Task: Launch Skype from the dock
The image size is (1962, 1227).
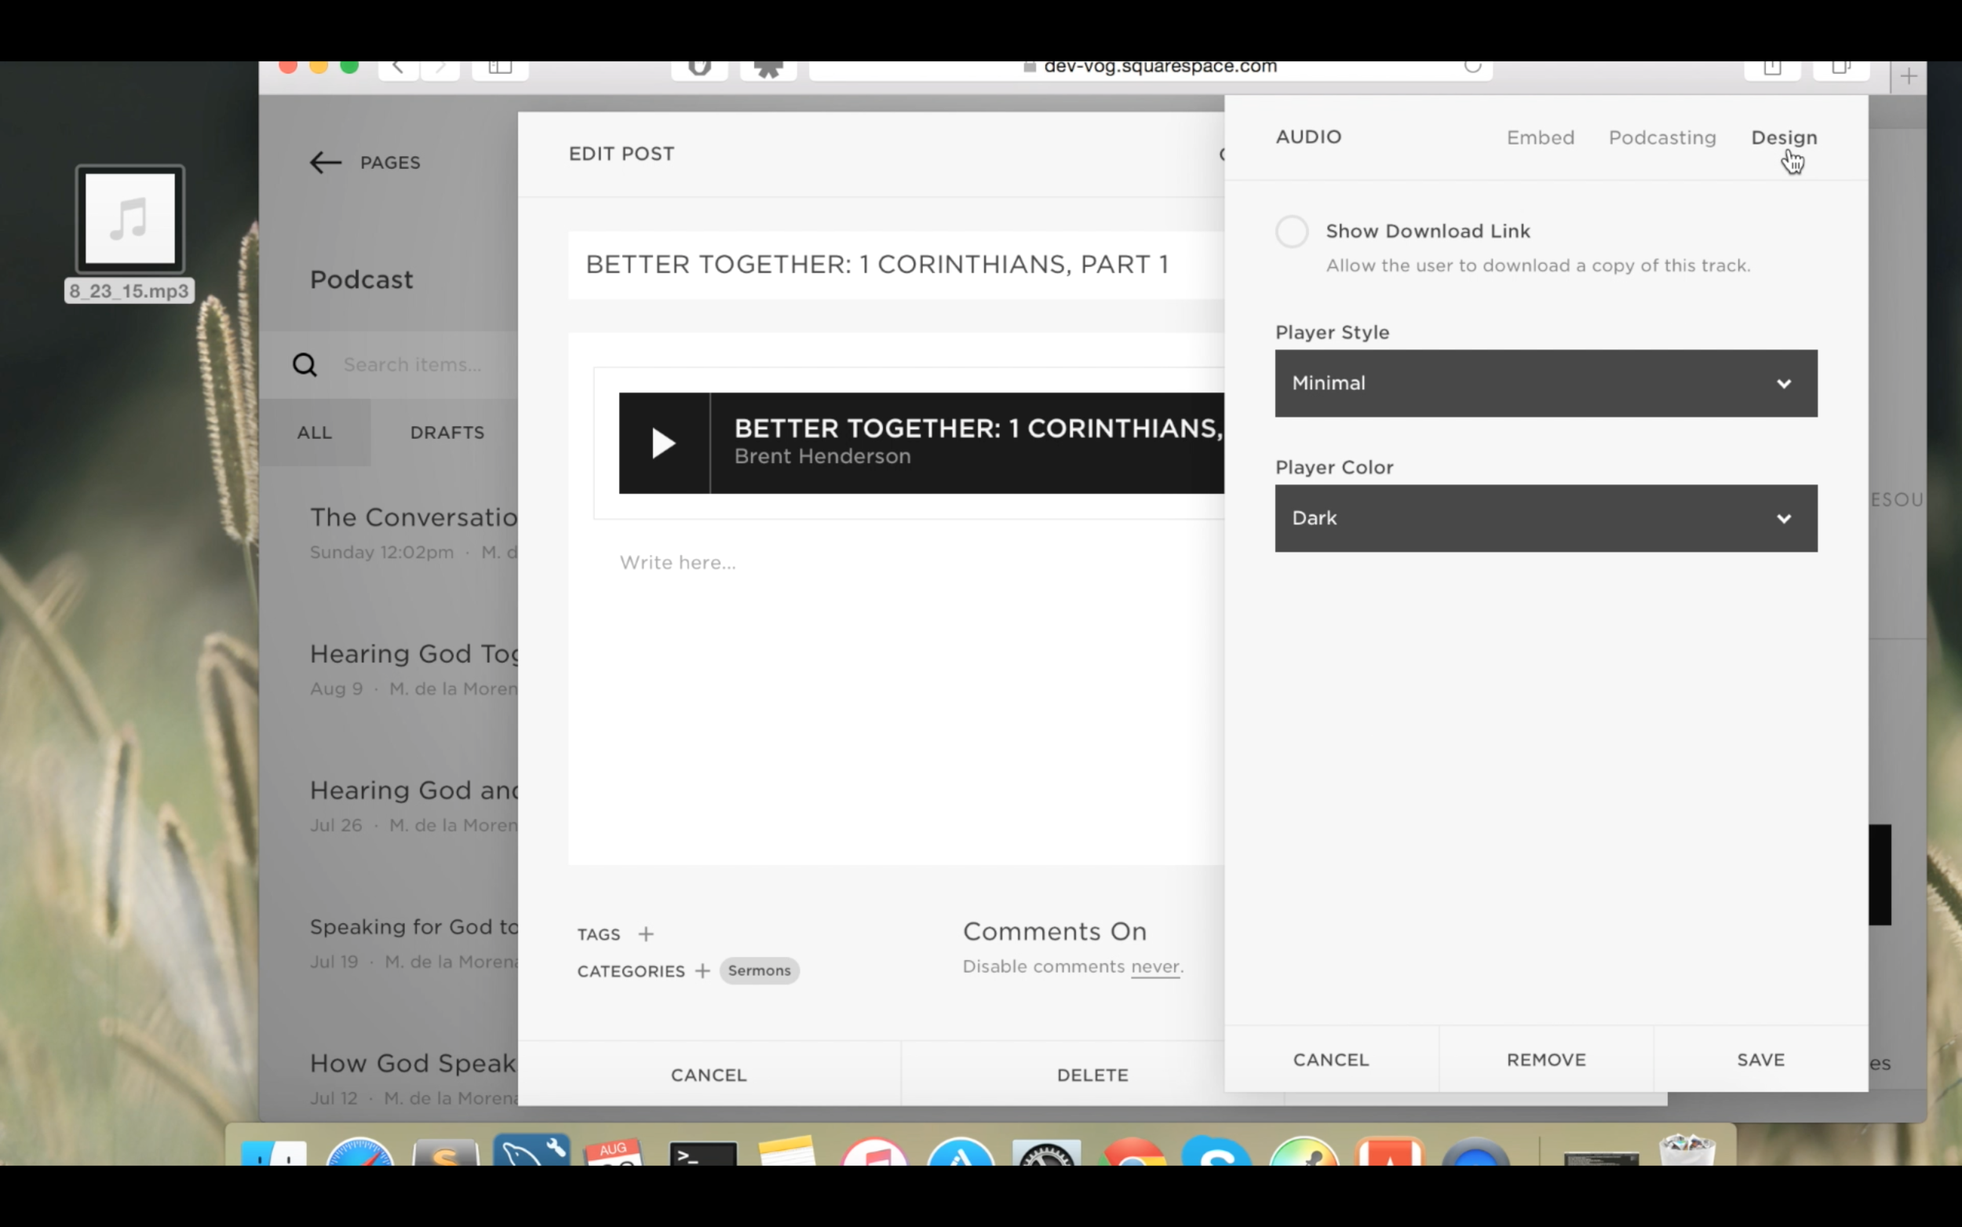Action: [x=1216, y=1152]
